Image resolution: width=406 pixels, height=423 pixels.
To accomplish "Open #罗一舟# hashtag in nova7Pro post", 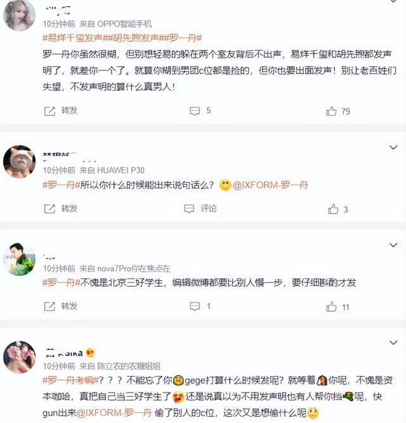I will click(x=62, y=283).
